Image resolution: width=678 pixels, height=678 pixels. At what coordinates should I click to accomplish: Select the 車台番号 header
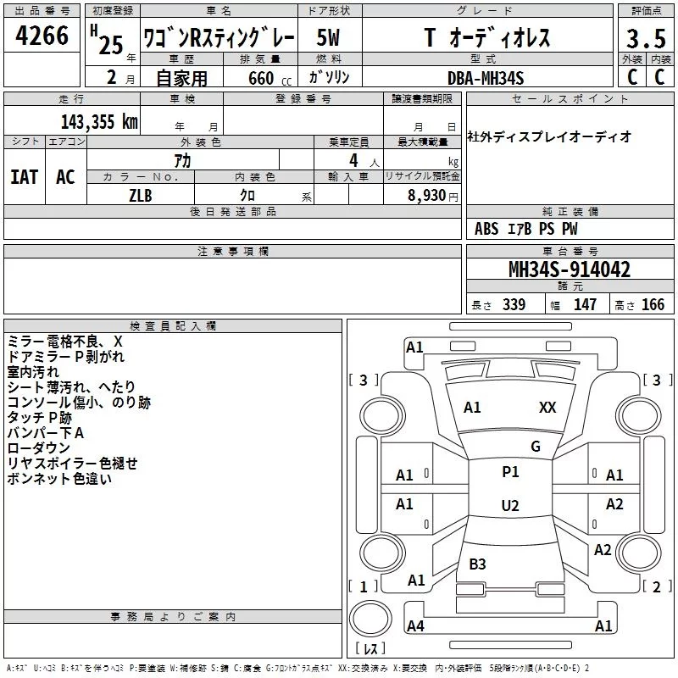(570, 251)
